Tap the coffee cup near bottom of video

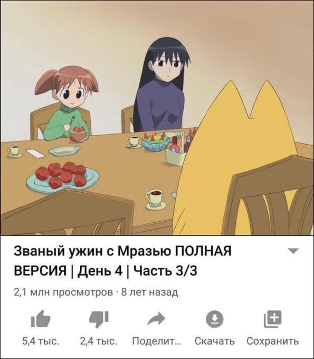click(156, 199)
